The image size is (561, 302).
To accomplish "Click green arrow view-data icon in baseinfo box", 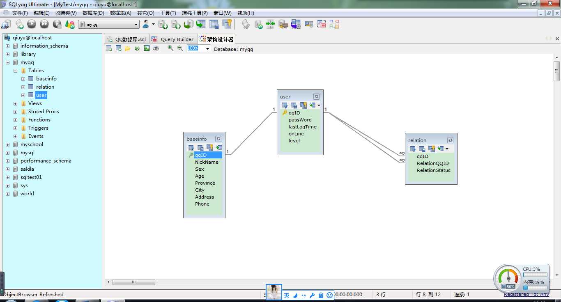I will (x=219, y=148).
